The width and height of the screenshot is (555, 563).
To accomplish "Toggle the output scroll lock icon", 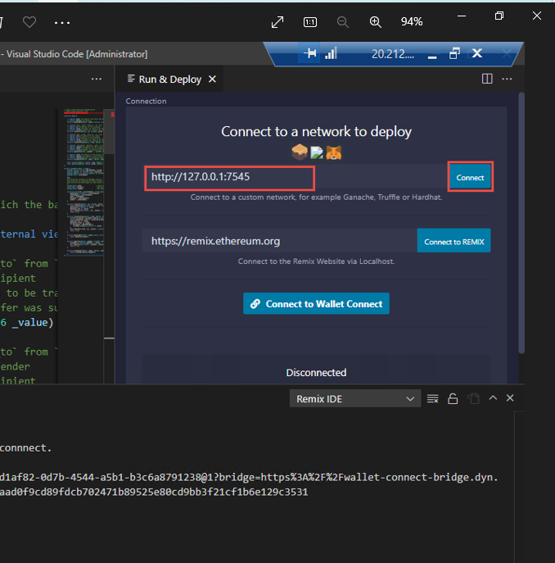I will click(x=453, y=398).
